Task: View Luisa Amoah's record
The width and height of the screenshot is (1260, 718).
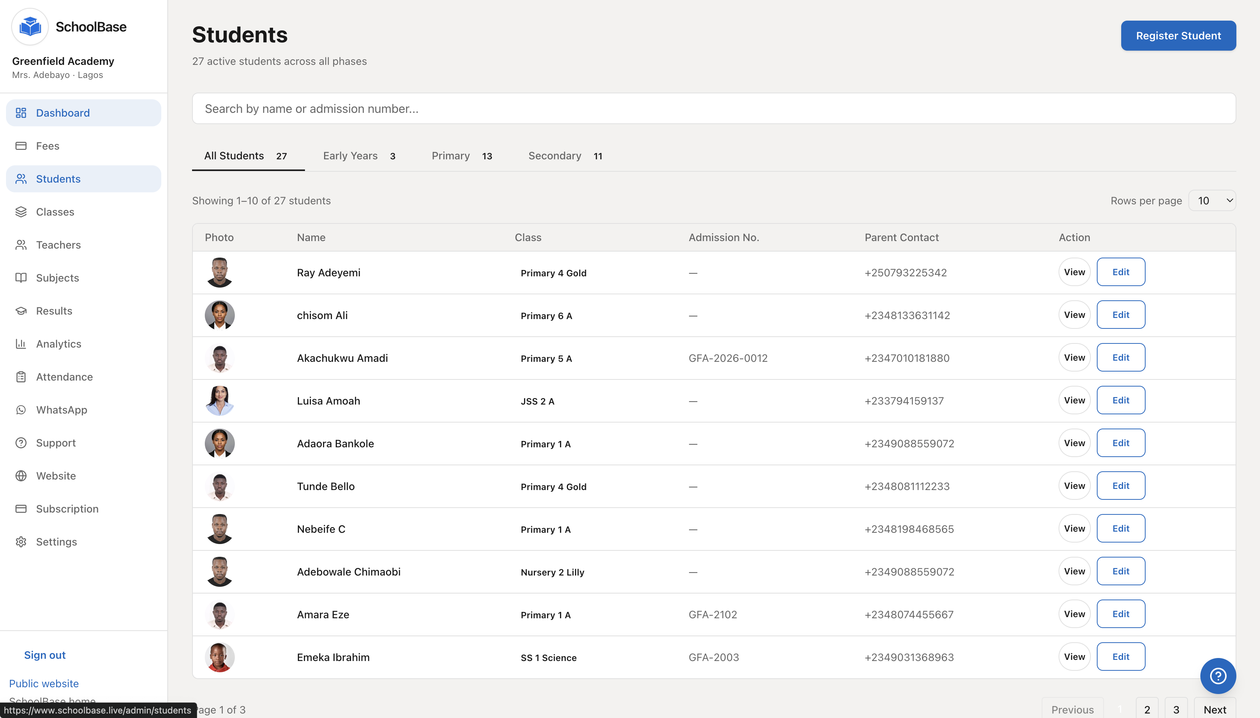Action: [x=1074, y=400]
